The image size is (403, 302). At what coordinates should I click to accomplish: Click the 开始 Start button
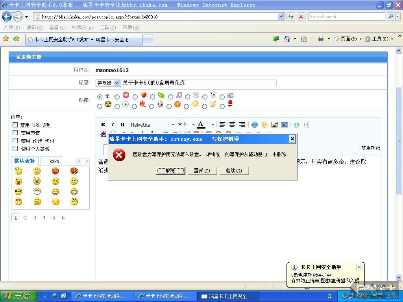(x=18, y=296)
